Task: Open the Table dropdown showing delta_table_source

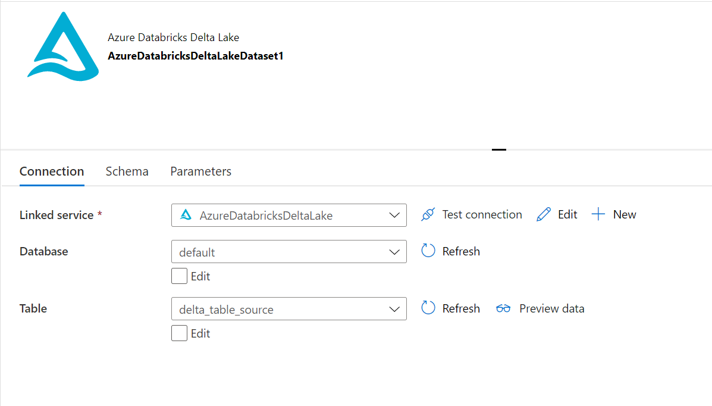Action: coord(288,309)
